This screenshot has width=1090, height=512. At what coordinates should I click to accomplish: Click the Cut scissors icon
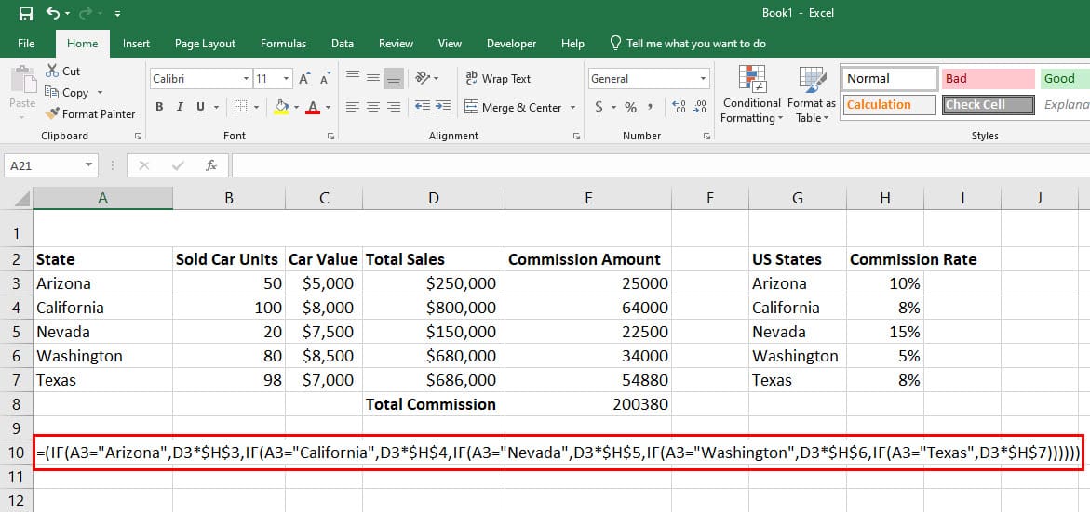52,71
